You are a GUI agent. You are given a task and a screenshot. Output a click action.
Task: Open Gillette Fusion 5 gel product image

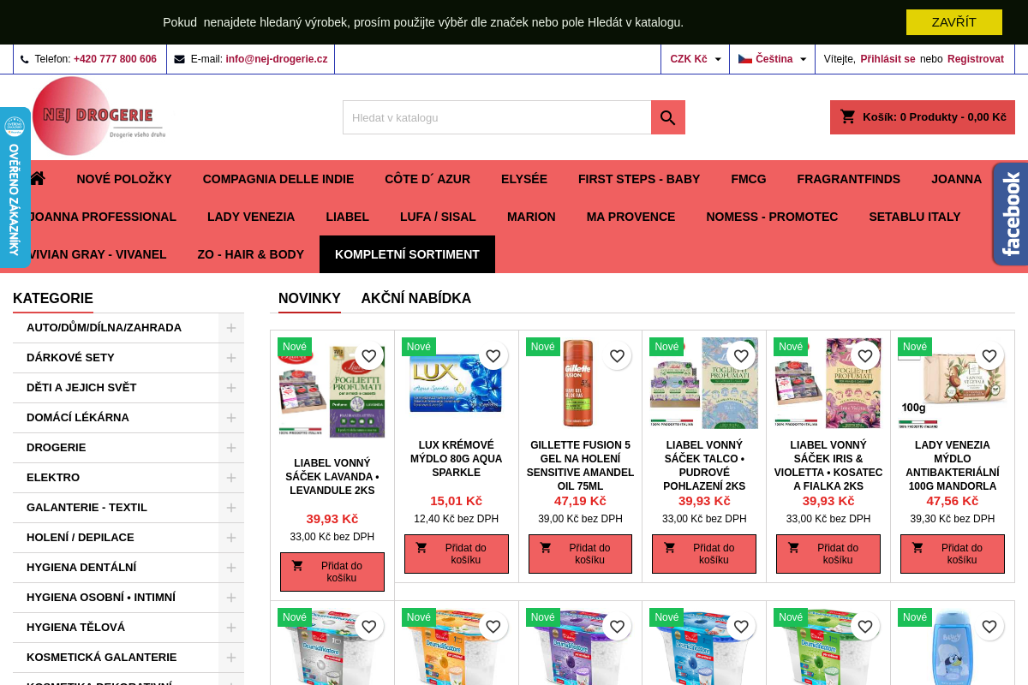pyautogui.click(x=580, y=383)
